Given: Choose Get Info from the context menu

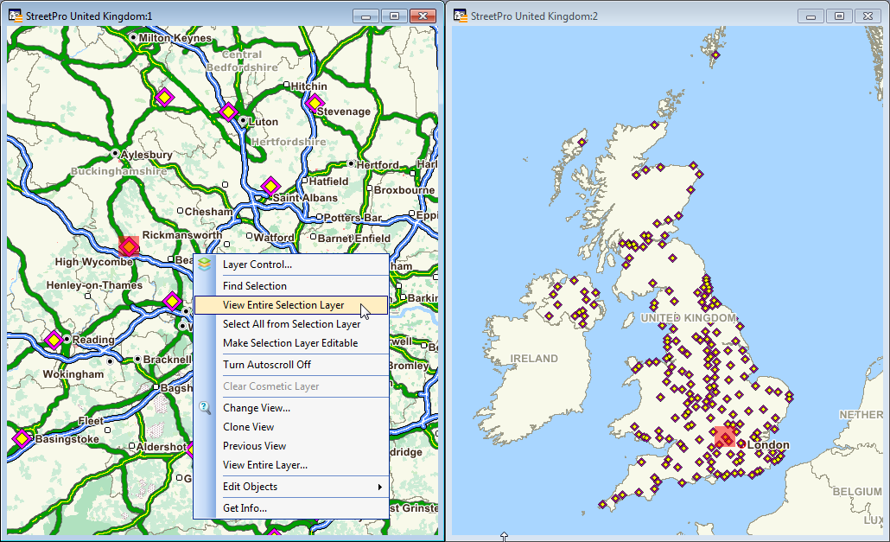Looking at the screenshot, I should pyautogui.click(x=291, y=508).
